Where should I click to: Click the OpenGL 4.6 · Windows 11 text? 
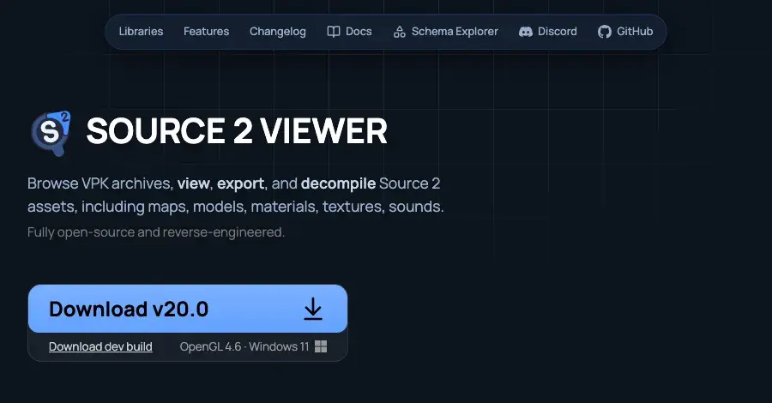244,346
